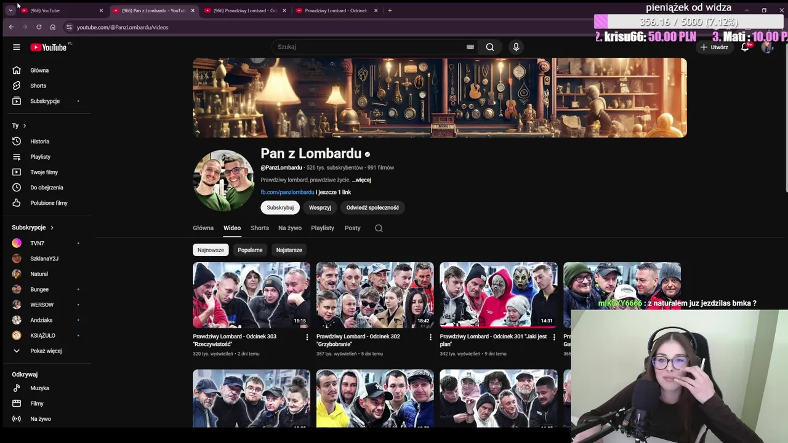The image size is (788, 443).
Task: Open options menu for Odcinek 302 video
Action: click(x=430, y=337)
